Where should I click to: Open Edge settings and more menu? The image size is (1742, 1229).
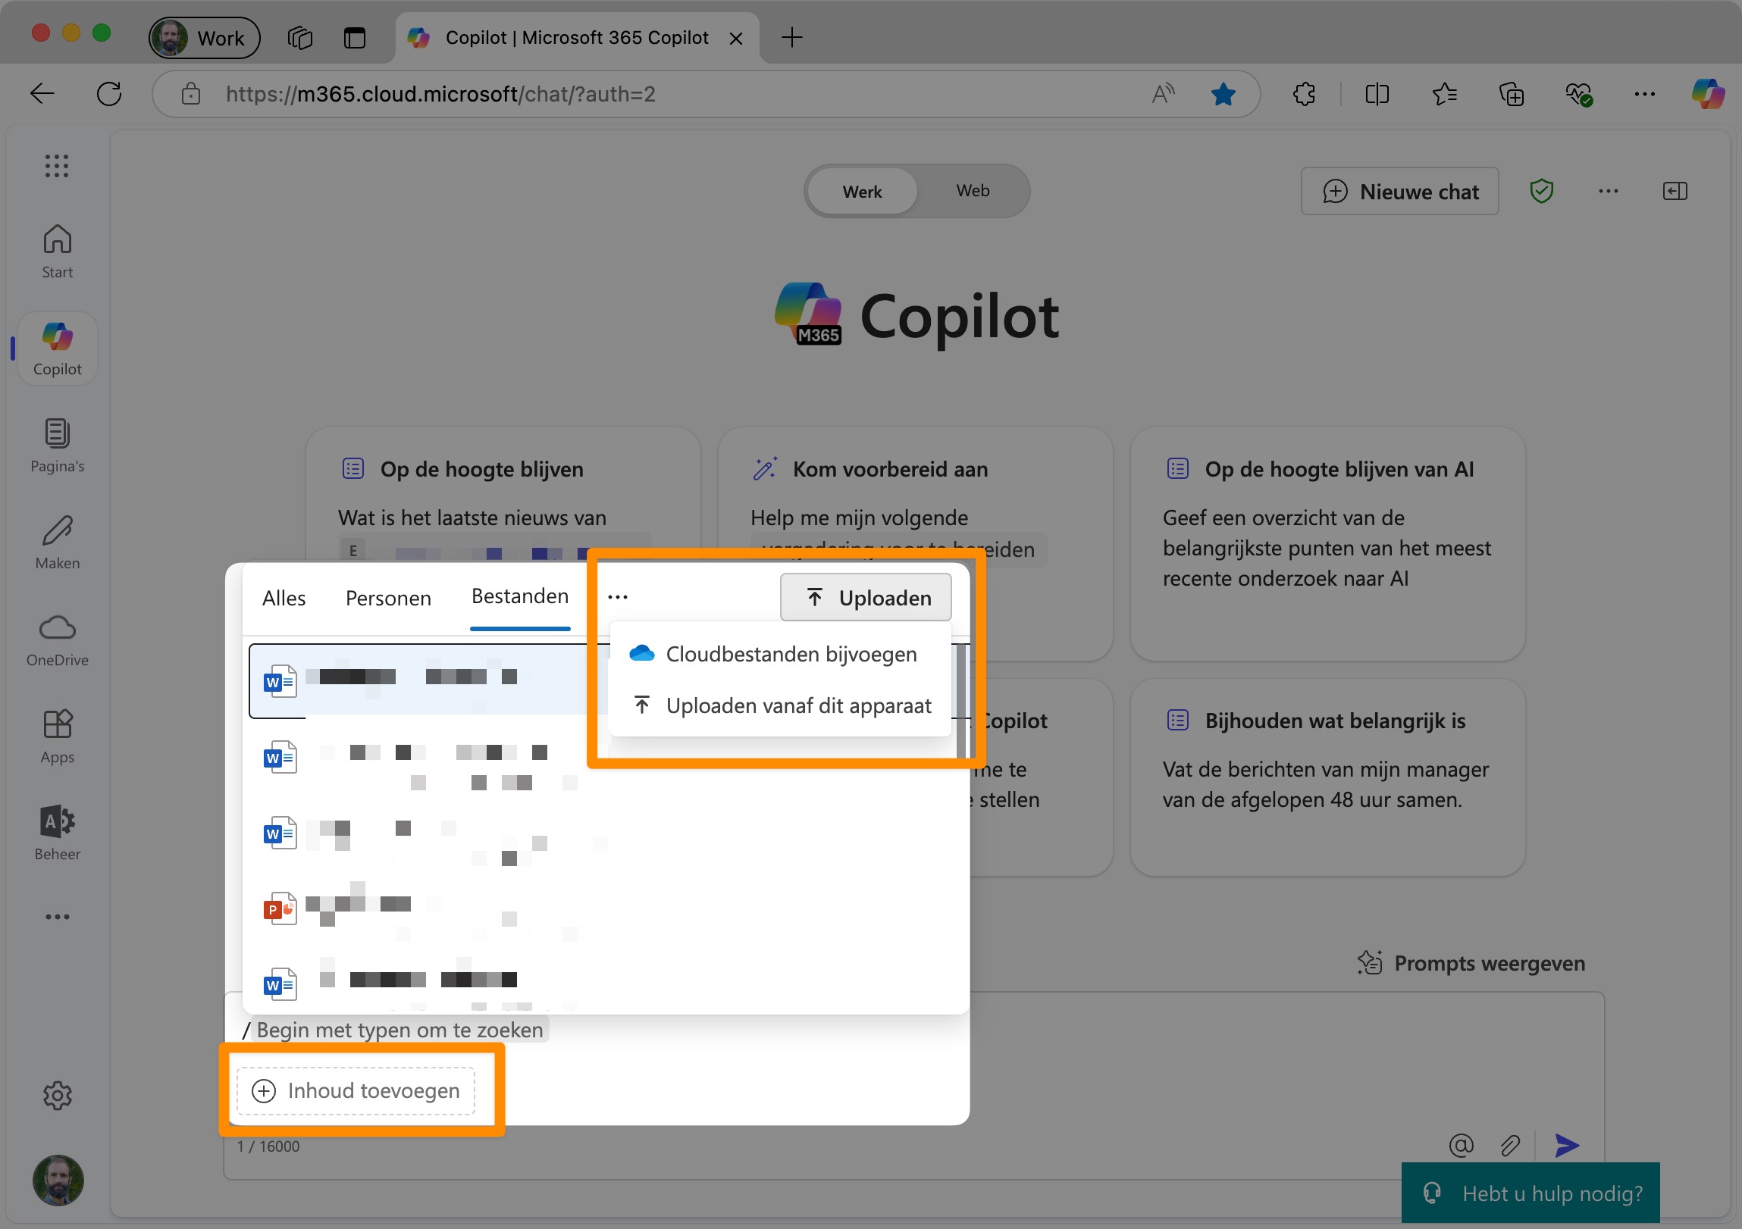pyautogui.click(x=1644, y=94)
